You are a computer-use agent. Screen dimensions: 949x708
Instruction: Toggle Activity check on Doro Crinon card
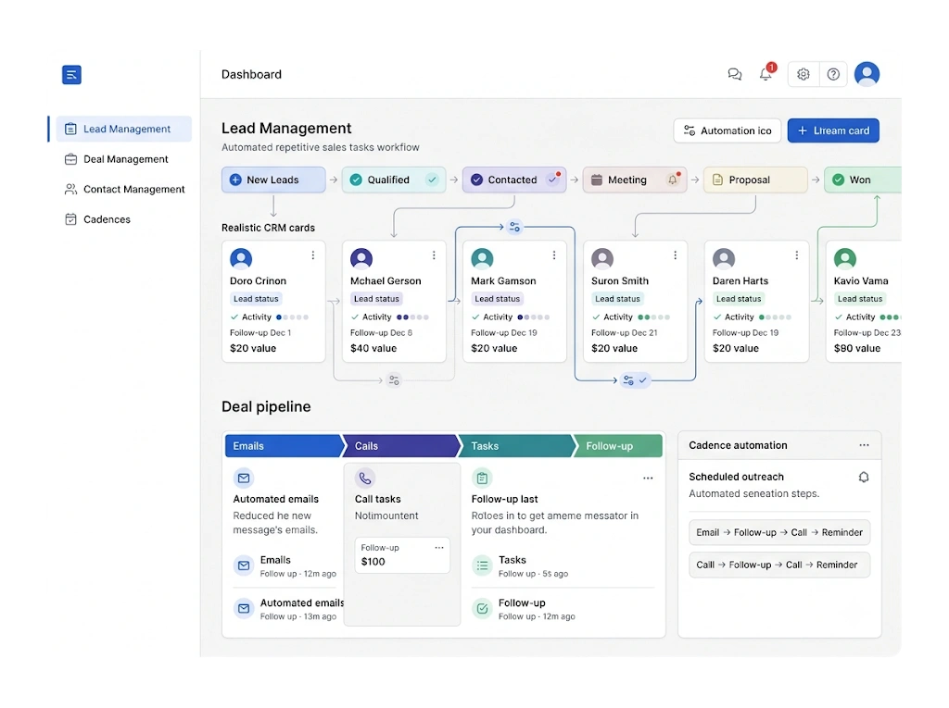pos(234,317)
